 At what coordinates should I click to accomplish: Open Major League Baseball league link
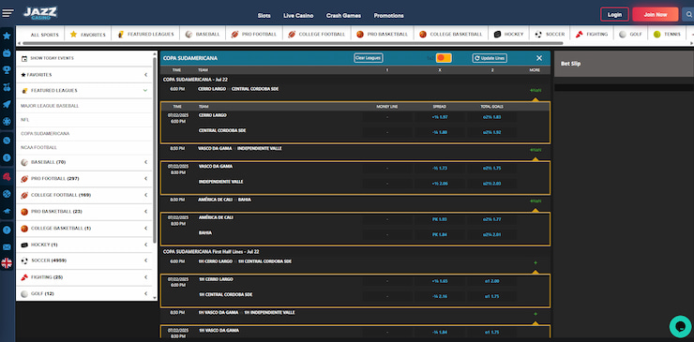tap(50, 106)
